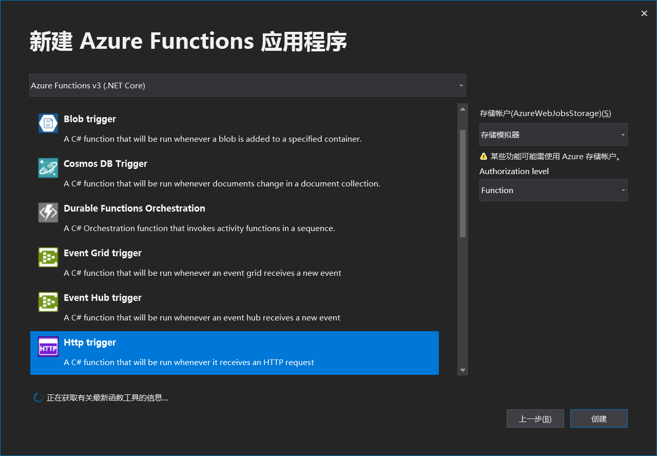Click the status text "正在获取有关最新函数工具的信息"
Viewport: 657px width, 456px height.
[107, 398]
